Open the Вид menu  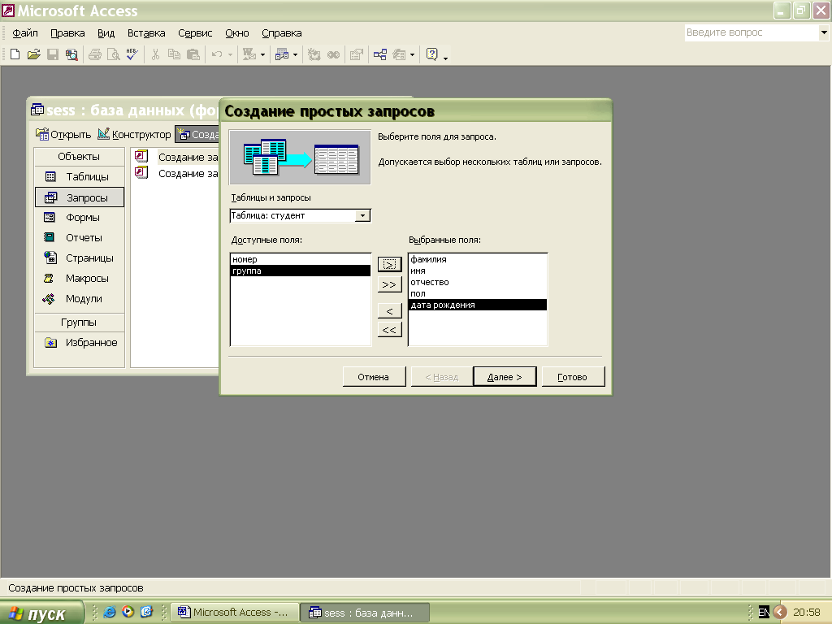(x=106, y=32)
